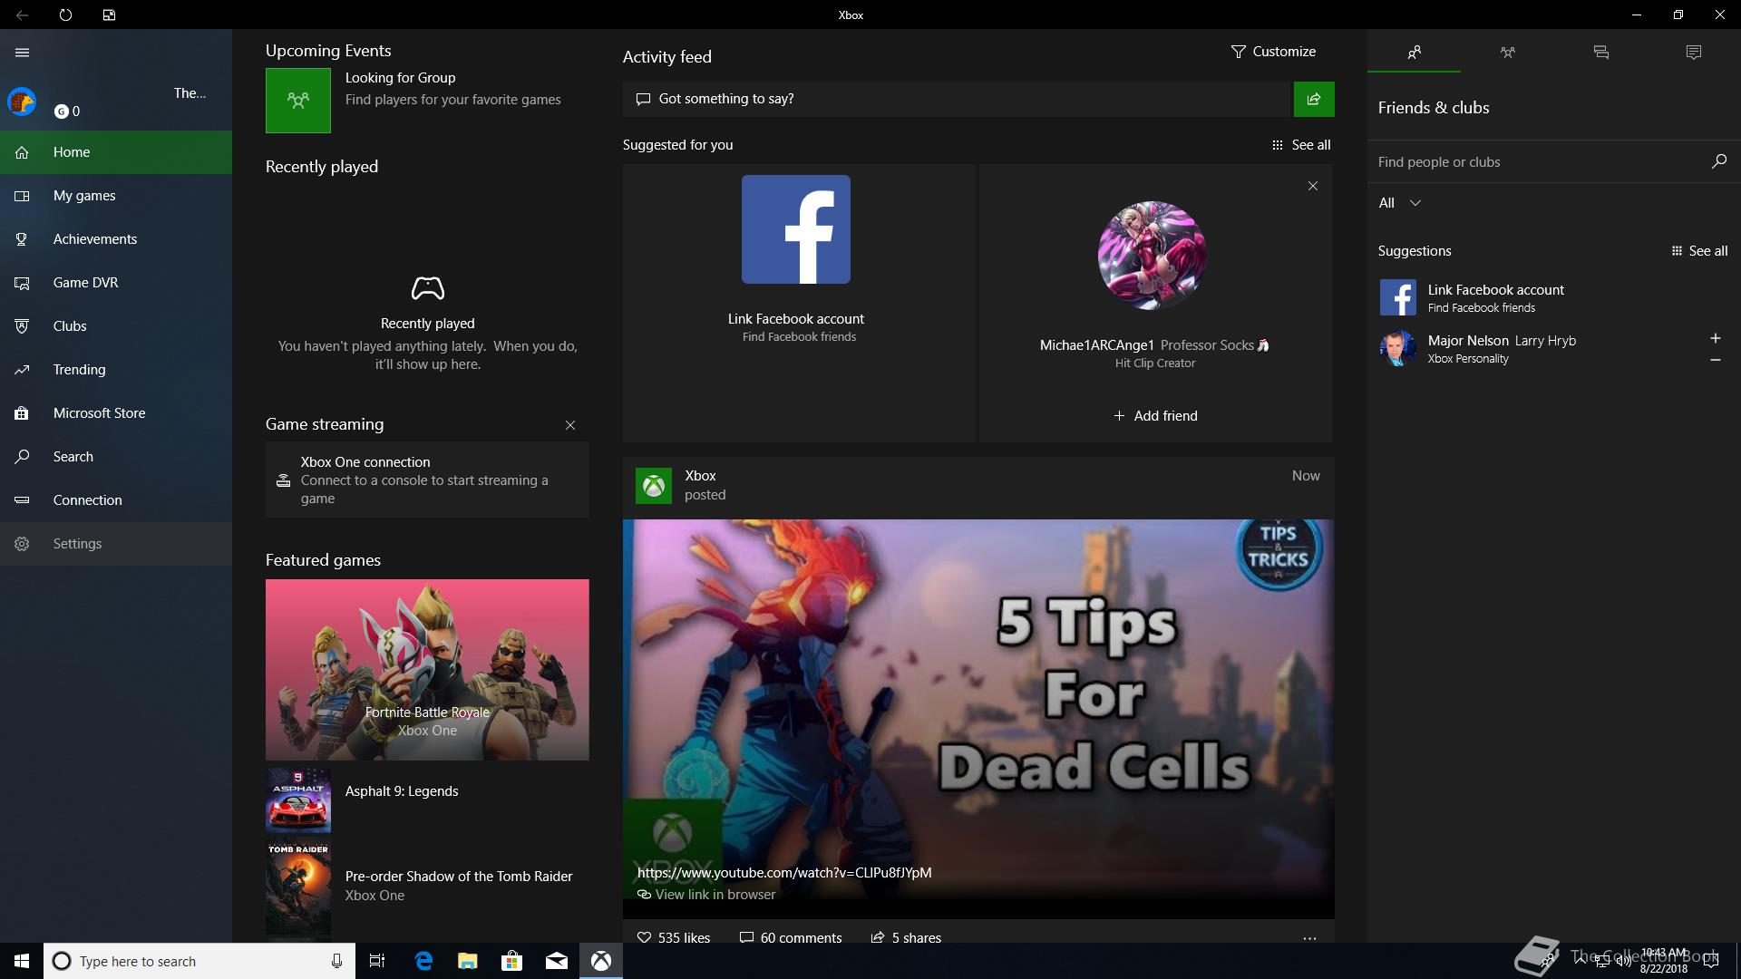Click View link in browser
1741x979 pixels.
click(706, 895)
